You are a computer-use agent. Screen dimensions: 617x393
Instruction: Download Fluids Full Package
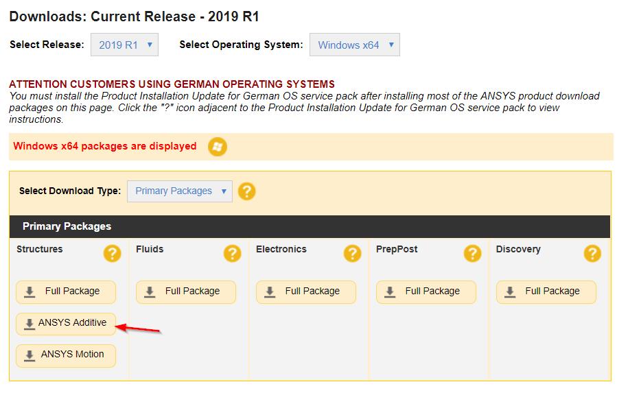point(186,291)
